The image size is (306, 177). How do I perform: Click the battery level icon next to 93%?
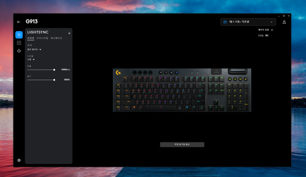pyautogui.click(x=267, y=35)
